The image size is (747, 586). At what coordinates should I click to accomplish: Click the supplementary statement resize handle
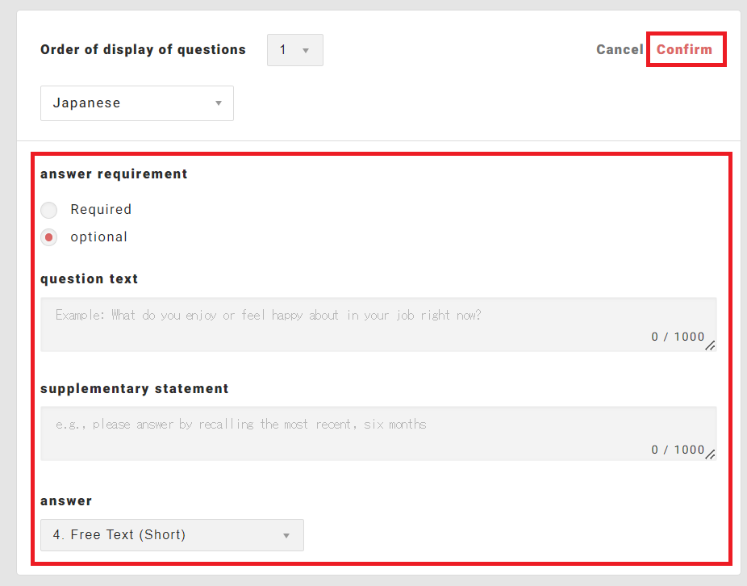click(711, 455)
